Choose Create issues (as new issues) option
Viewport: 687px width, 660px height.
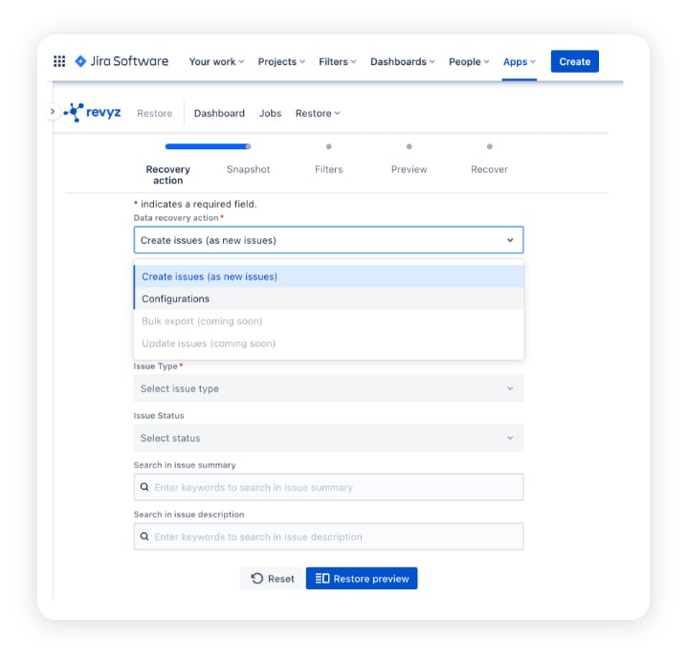point(210,276)
